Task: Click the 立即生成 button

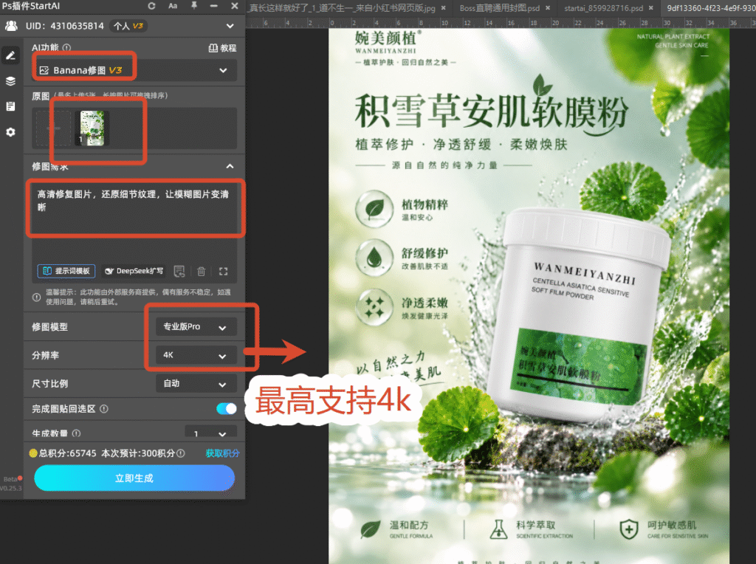Action: click(134, 478)
